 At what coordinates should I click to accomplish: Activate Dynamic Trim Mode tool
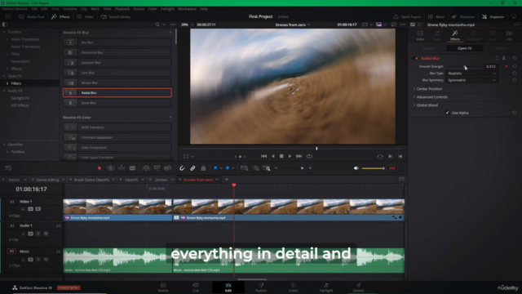click(122, 168)
